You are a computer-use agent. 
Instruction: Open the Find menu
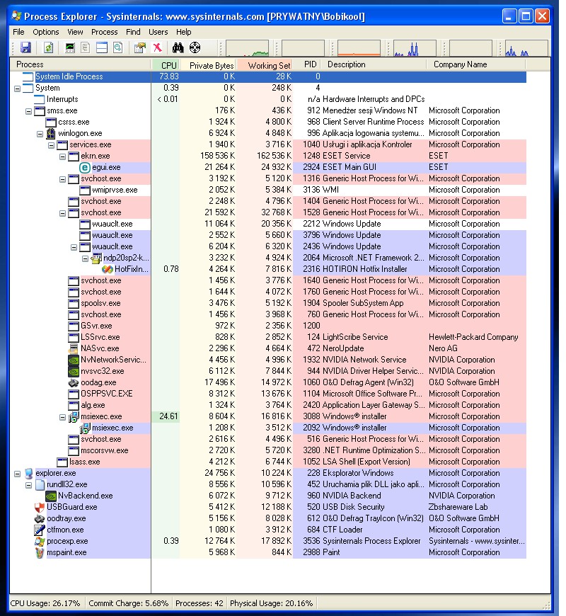(133, 32)
